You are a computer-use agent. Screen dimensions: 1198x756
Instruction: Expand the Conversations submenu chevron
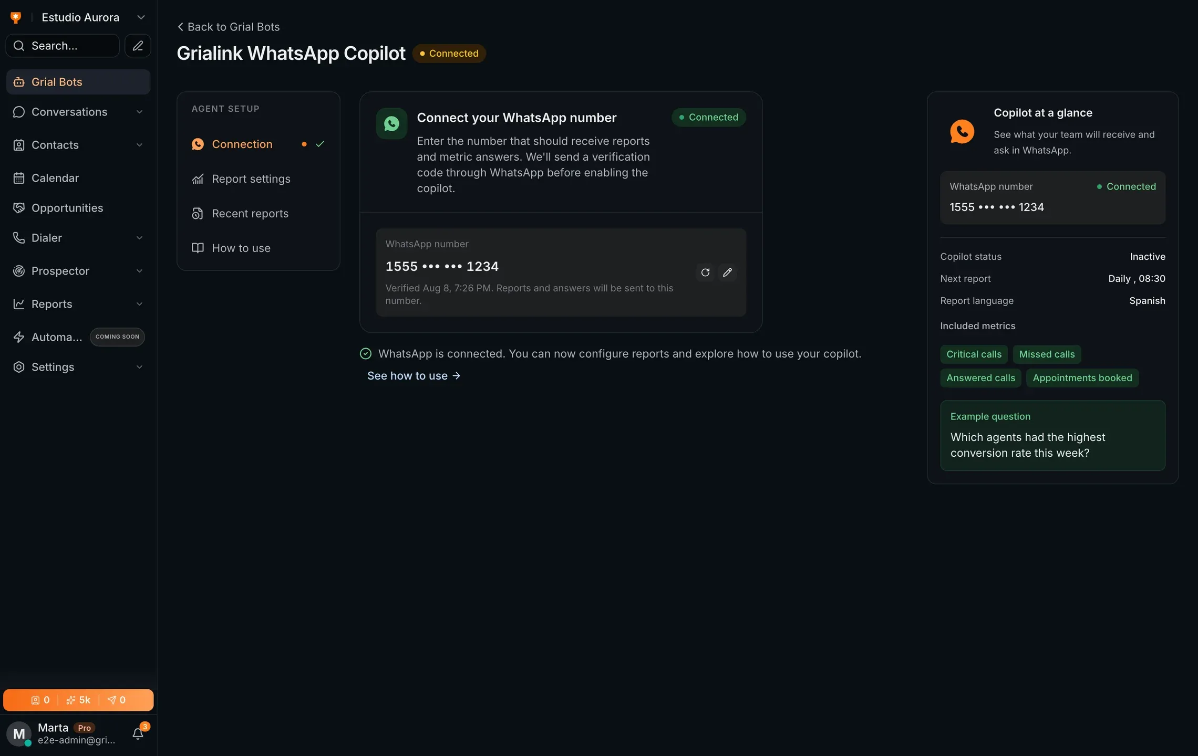(x=139, y=112)
